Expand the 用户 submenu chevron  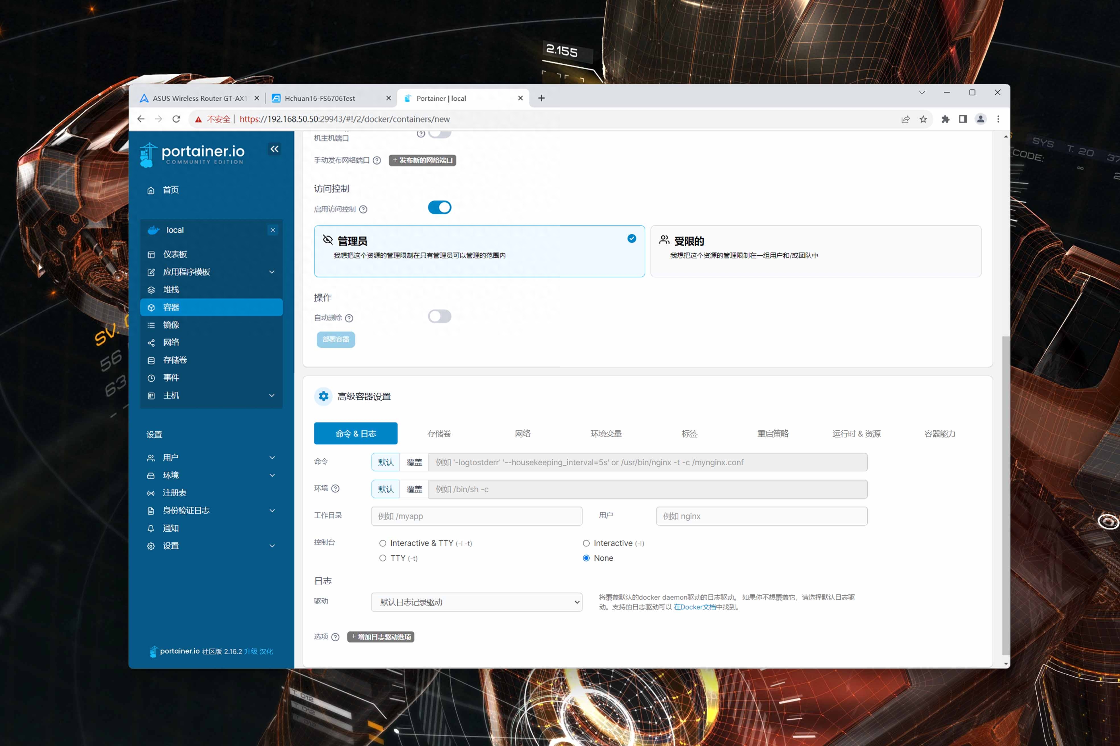click(272, 458)
